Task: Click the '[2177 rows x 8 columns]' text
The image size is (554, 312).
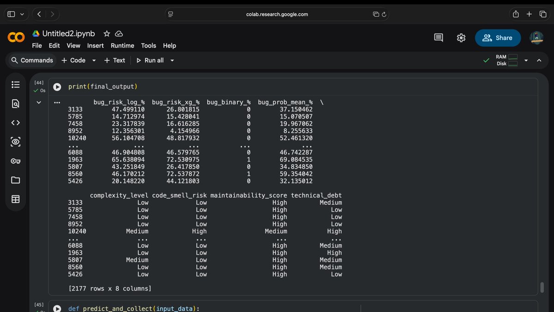Action: pos(110,288)
